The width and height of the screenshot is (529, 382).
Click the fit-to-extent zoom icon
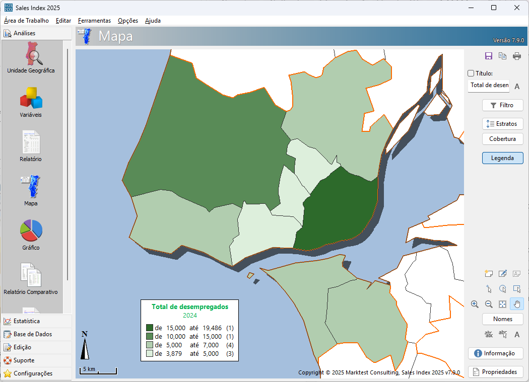point(502,304)
